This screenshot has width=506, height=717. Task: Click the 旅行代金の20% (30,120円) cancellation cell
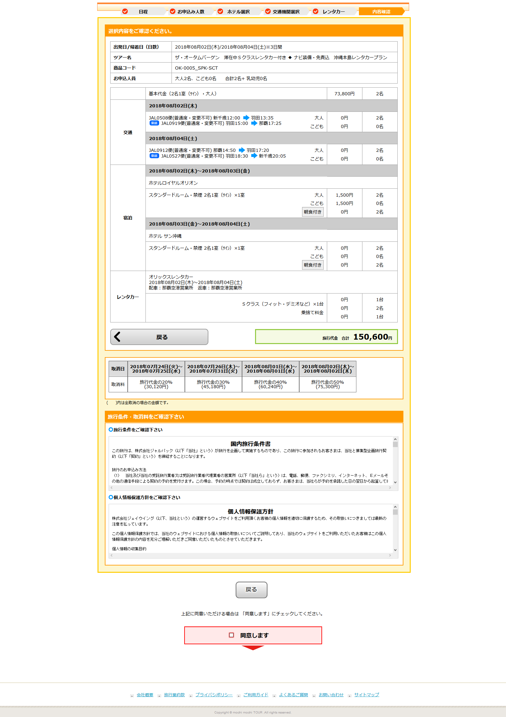coord(156,384)
